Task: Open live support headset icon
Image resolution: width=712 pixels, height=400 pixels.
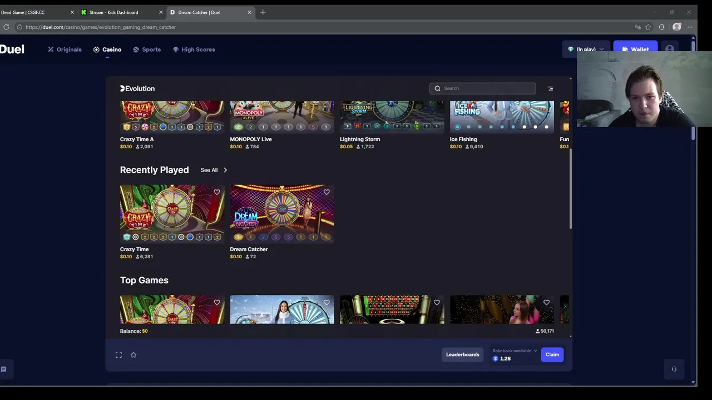Action: tap(674, 369)
